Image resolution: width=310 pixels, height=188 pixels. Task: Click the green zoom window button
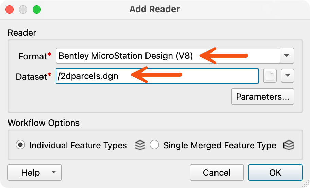(37, 10)
